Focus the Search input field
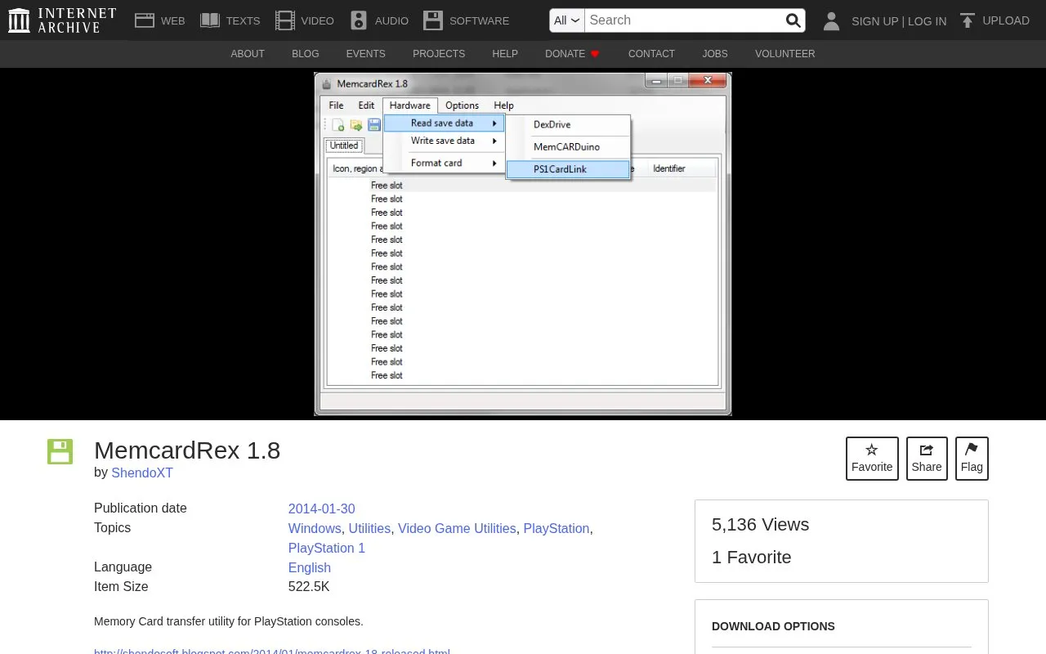The image size is (1046, 654). click(684, 20)
